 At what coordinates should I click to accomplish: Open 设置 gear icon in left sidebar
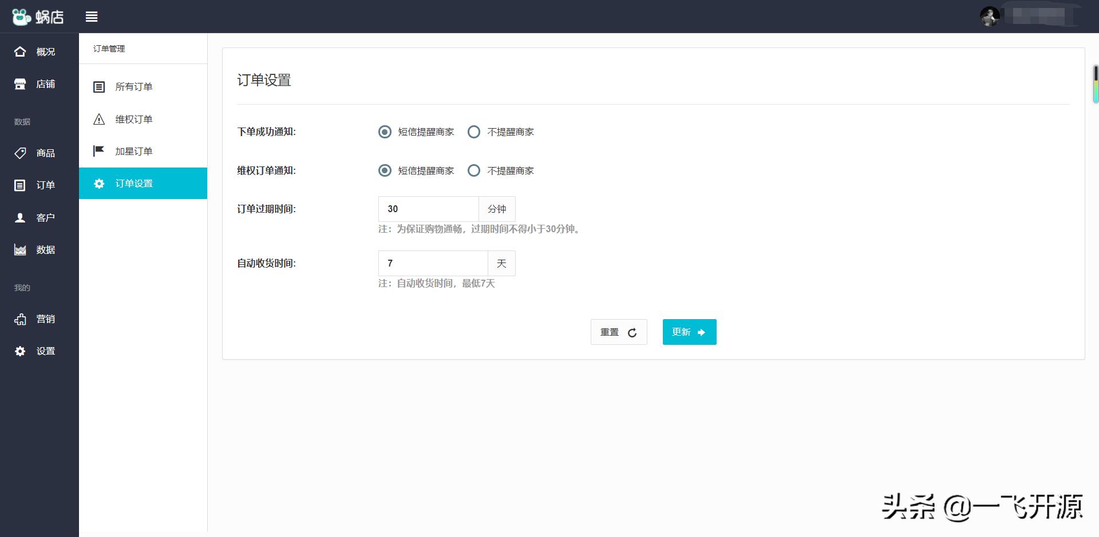click(x=20, y=351)
